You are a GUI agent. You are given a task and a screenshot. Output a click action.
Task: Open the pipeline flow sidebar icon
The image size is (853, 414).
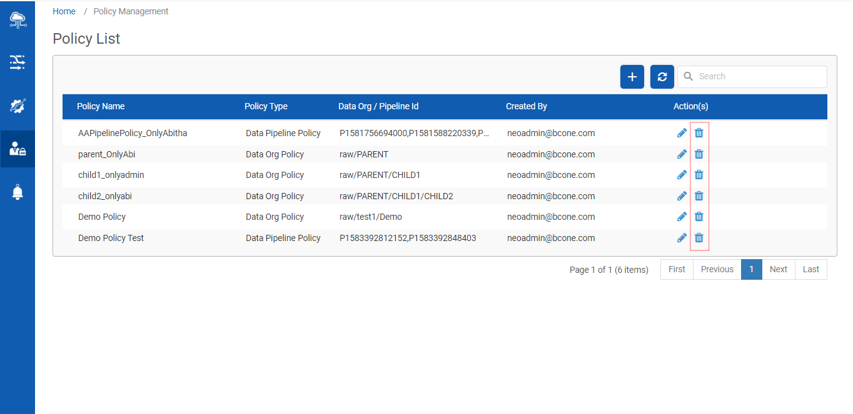click(18, 62)
